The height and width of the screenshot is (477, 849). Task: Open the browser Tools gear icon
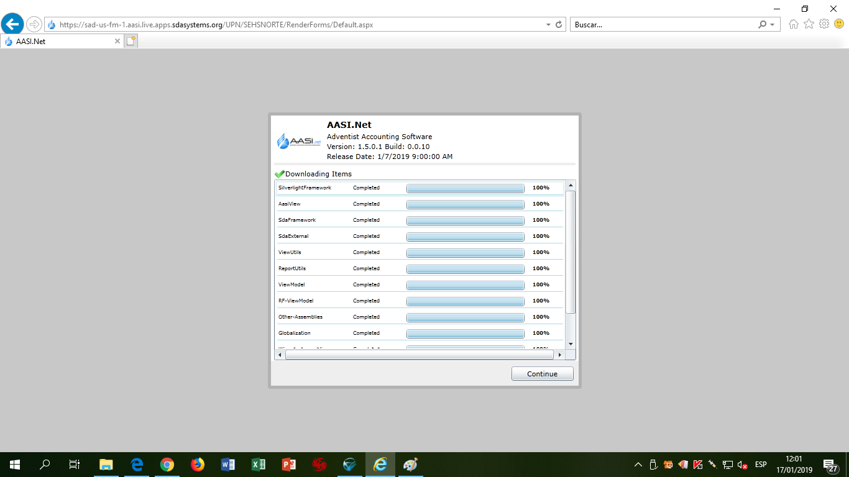824,24
